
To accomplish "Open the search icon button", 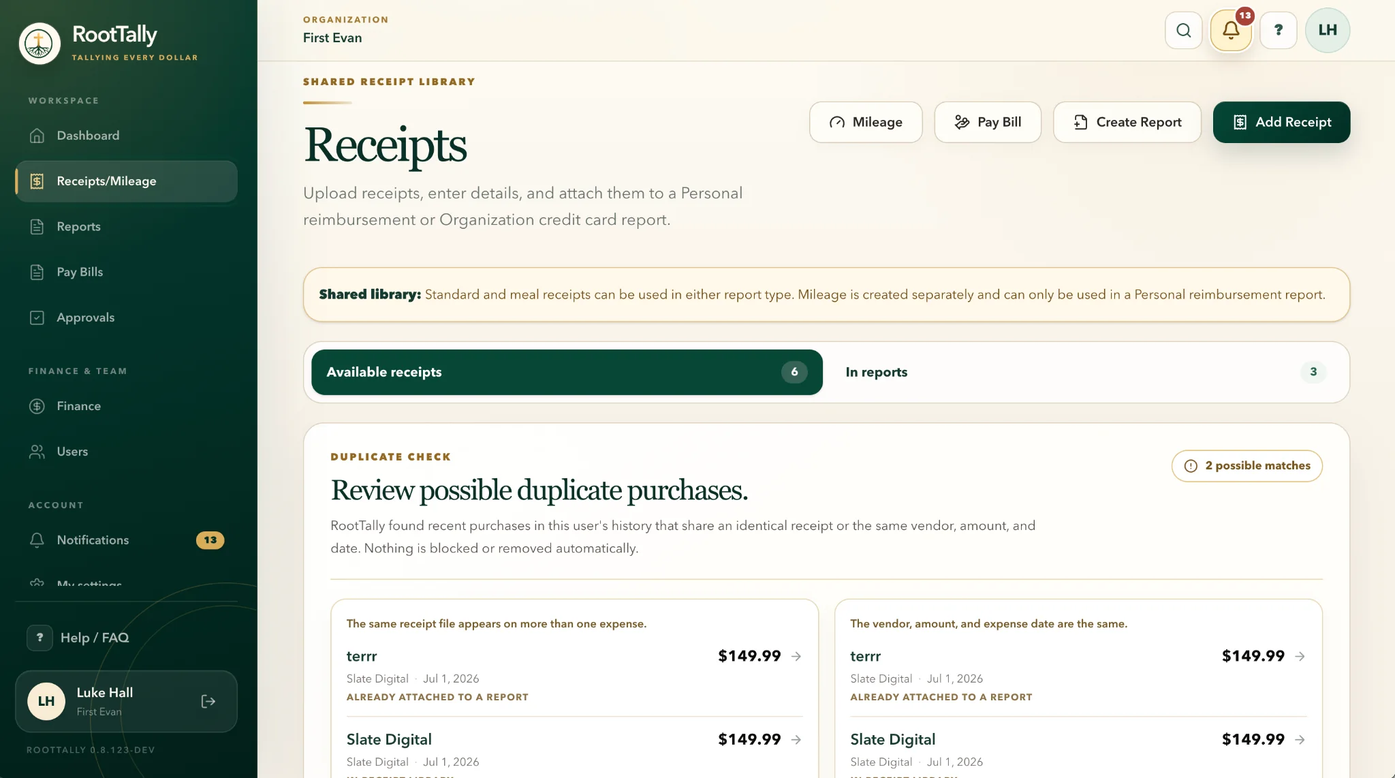I will click(1184, 31).
